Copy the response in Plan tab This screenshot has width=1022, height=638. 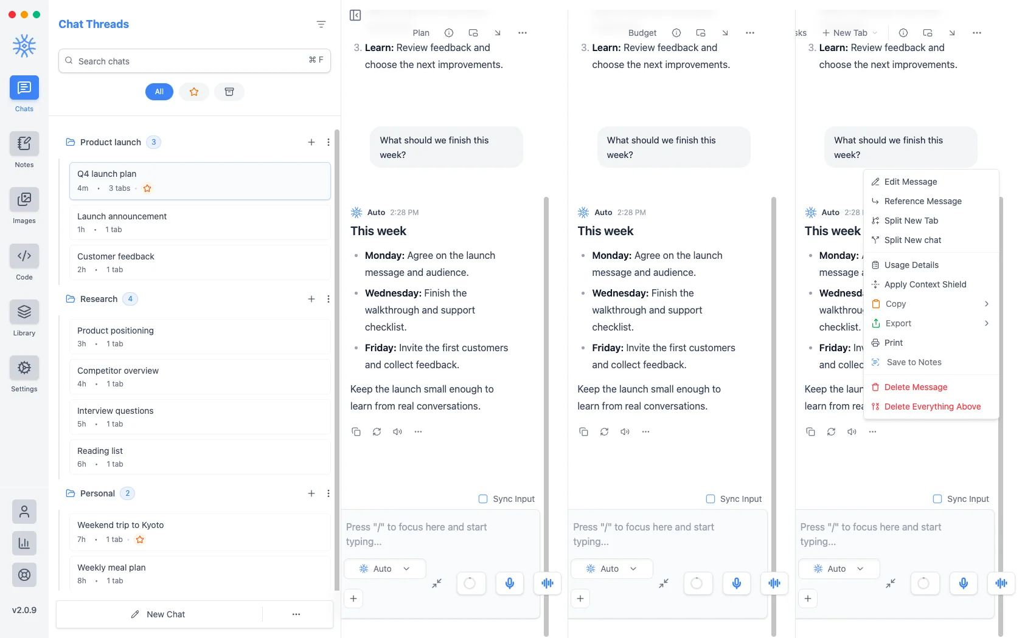(356, 431)
